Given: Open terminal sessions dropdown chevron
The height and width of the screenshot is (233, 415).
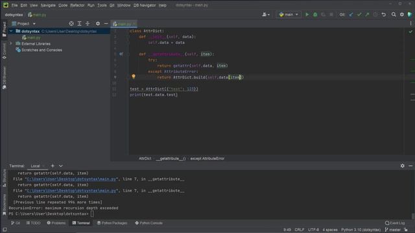Looking at the screenshot, I should coord(60,166).
